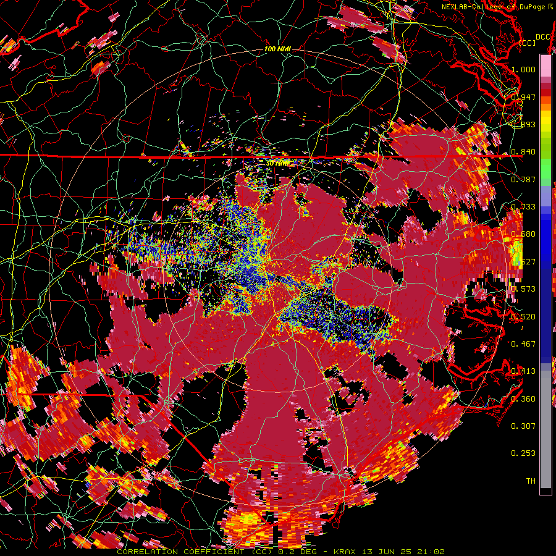Click the 0.573 scale value
This screenshot has height=556, width=556.
click(523, 289)
